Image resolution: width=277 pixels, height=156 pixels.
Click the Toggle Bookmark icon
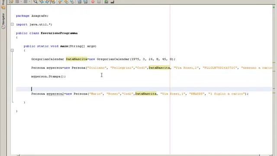(72, 2)
